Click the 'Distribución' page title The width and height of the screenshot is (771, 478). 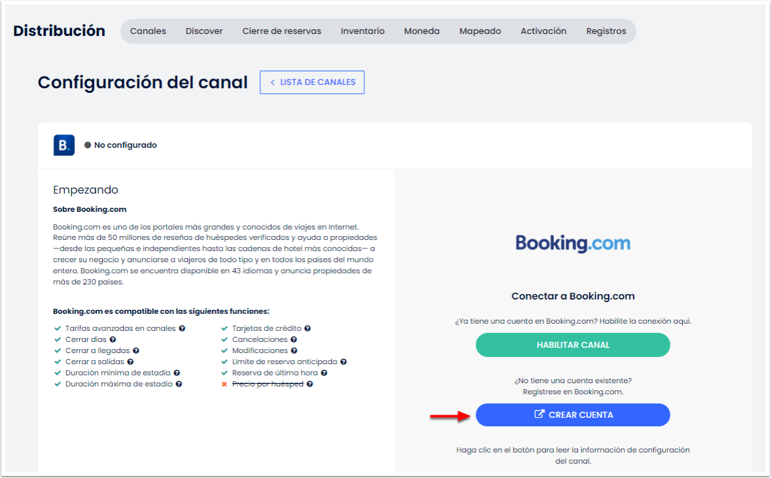(59, 31)
